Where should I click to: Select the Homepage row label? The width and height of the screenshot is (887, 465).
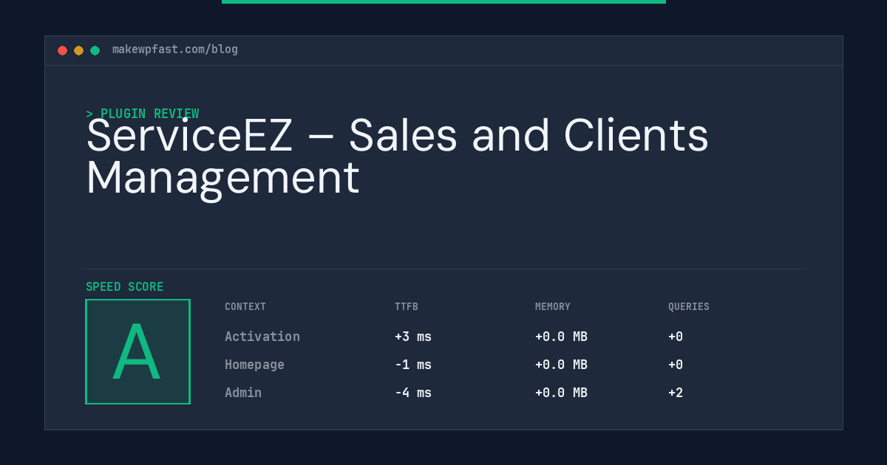254,365
